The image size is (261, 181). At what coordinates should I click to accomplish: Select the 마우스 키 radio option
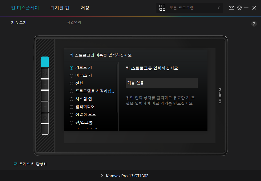tap(72, 76)
